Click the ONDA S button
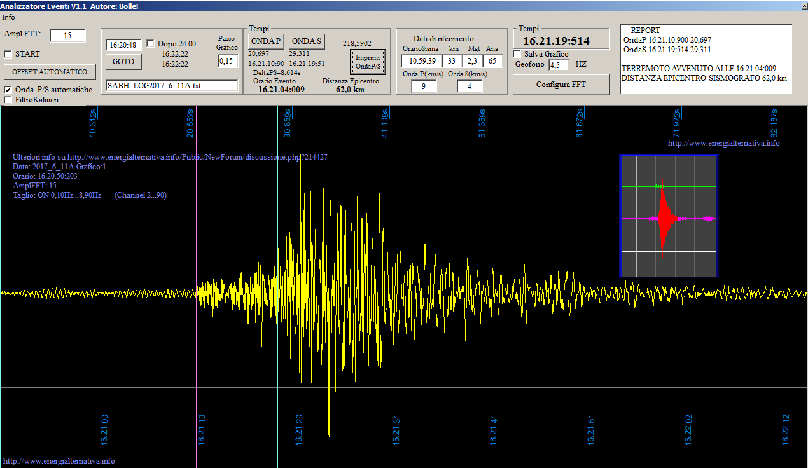 [307, 41]
